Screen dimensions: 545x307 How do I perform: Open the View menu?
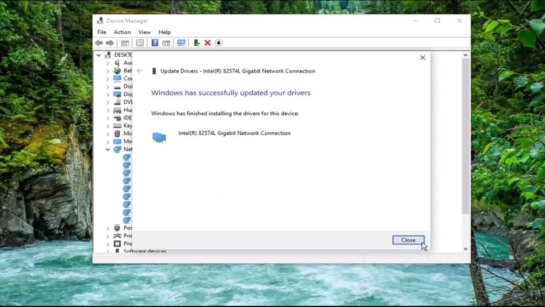click(145, 32)
